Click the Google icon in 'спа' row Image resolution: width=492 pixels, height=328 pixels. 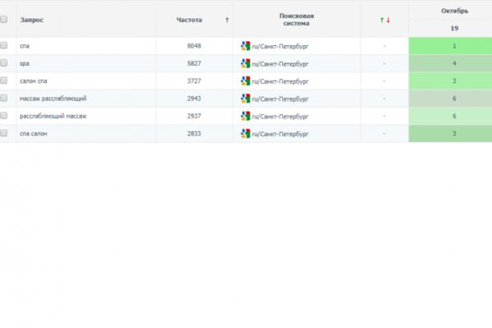coord(245,46)
